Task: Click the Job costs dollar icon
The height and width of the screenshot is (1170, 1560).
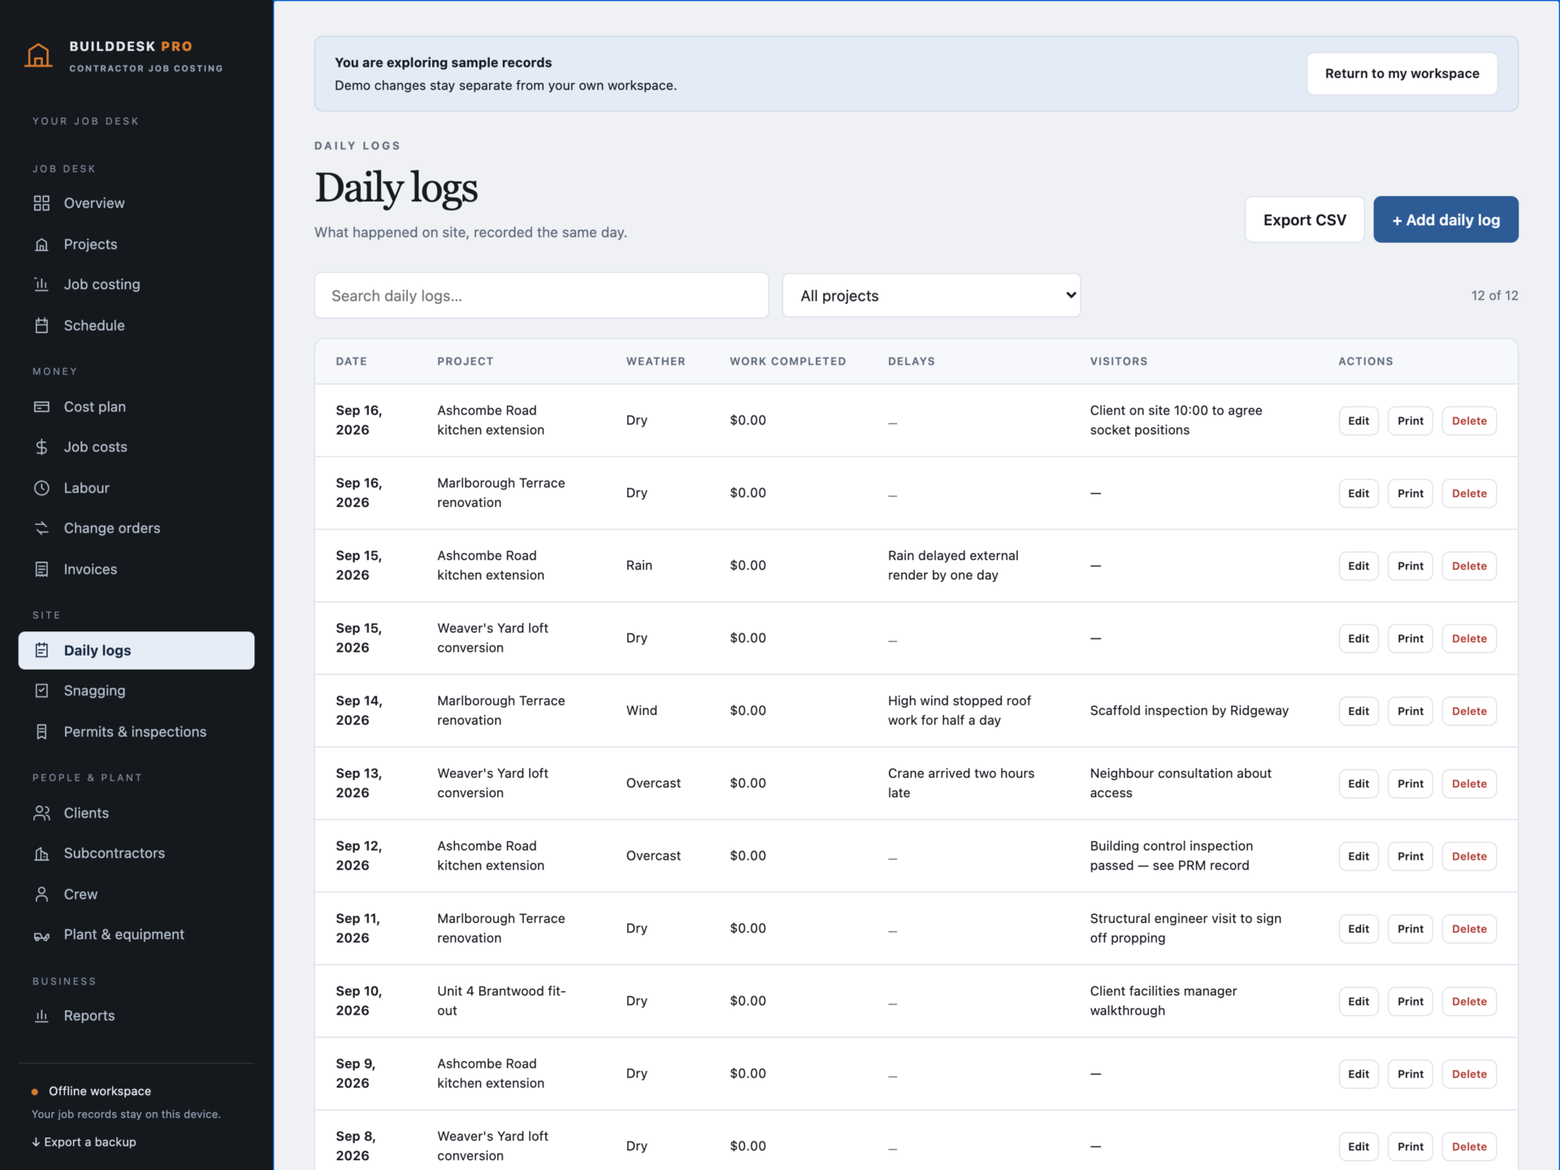Action: (x=41, y=447)
